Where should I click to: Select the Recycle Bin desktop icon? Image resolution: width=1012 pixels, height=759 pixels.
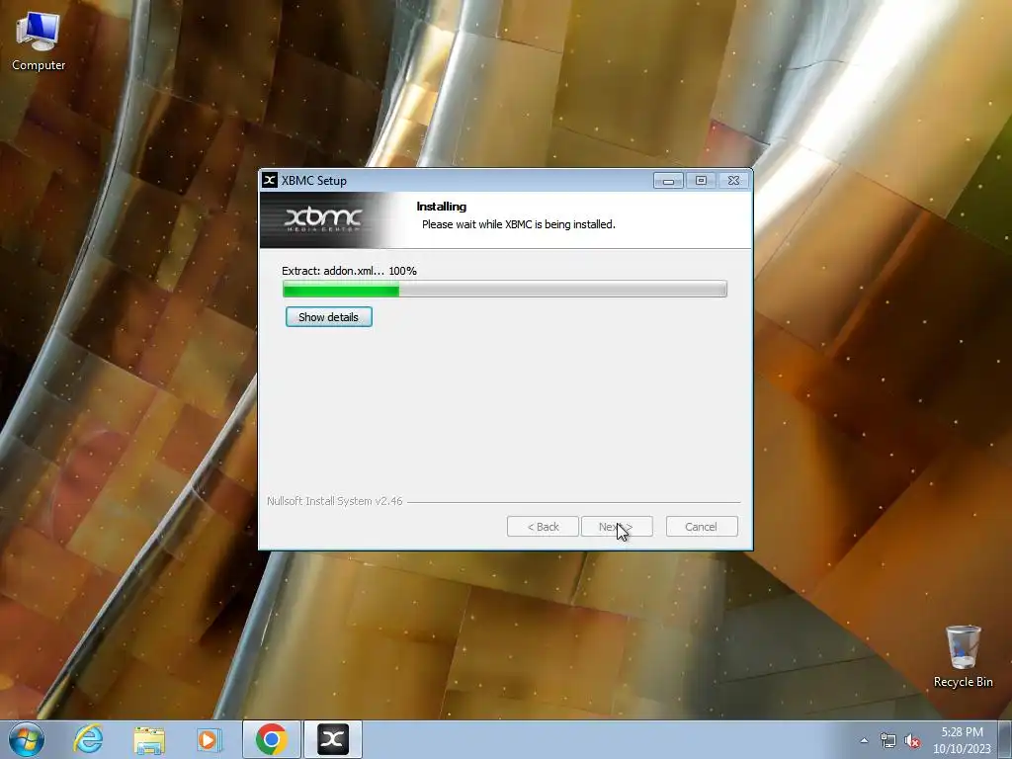[x=963, y=656]
